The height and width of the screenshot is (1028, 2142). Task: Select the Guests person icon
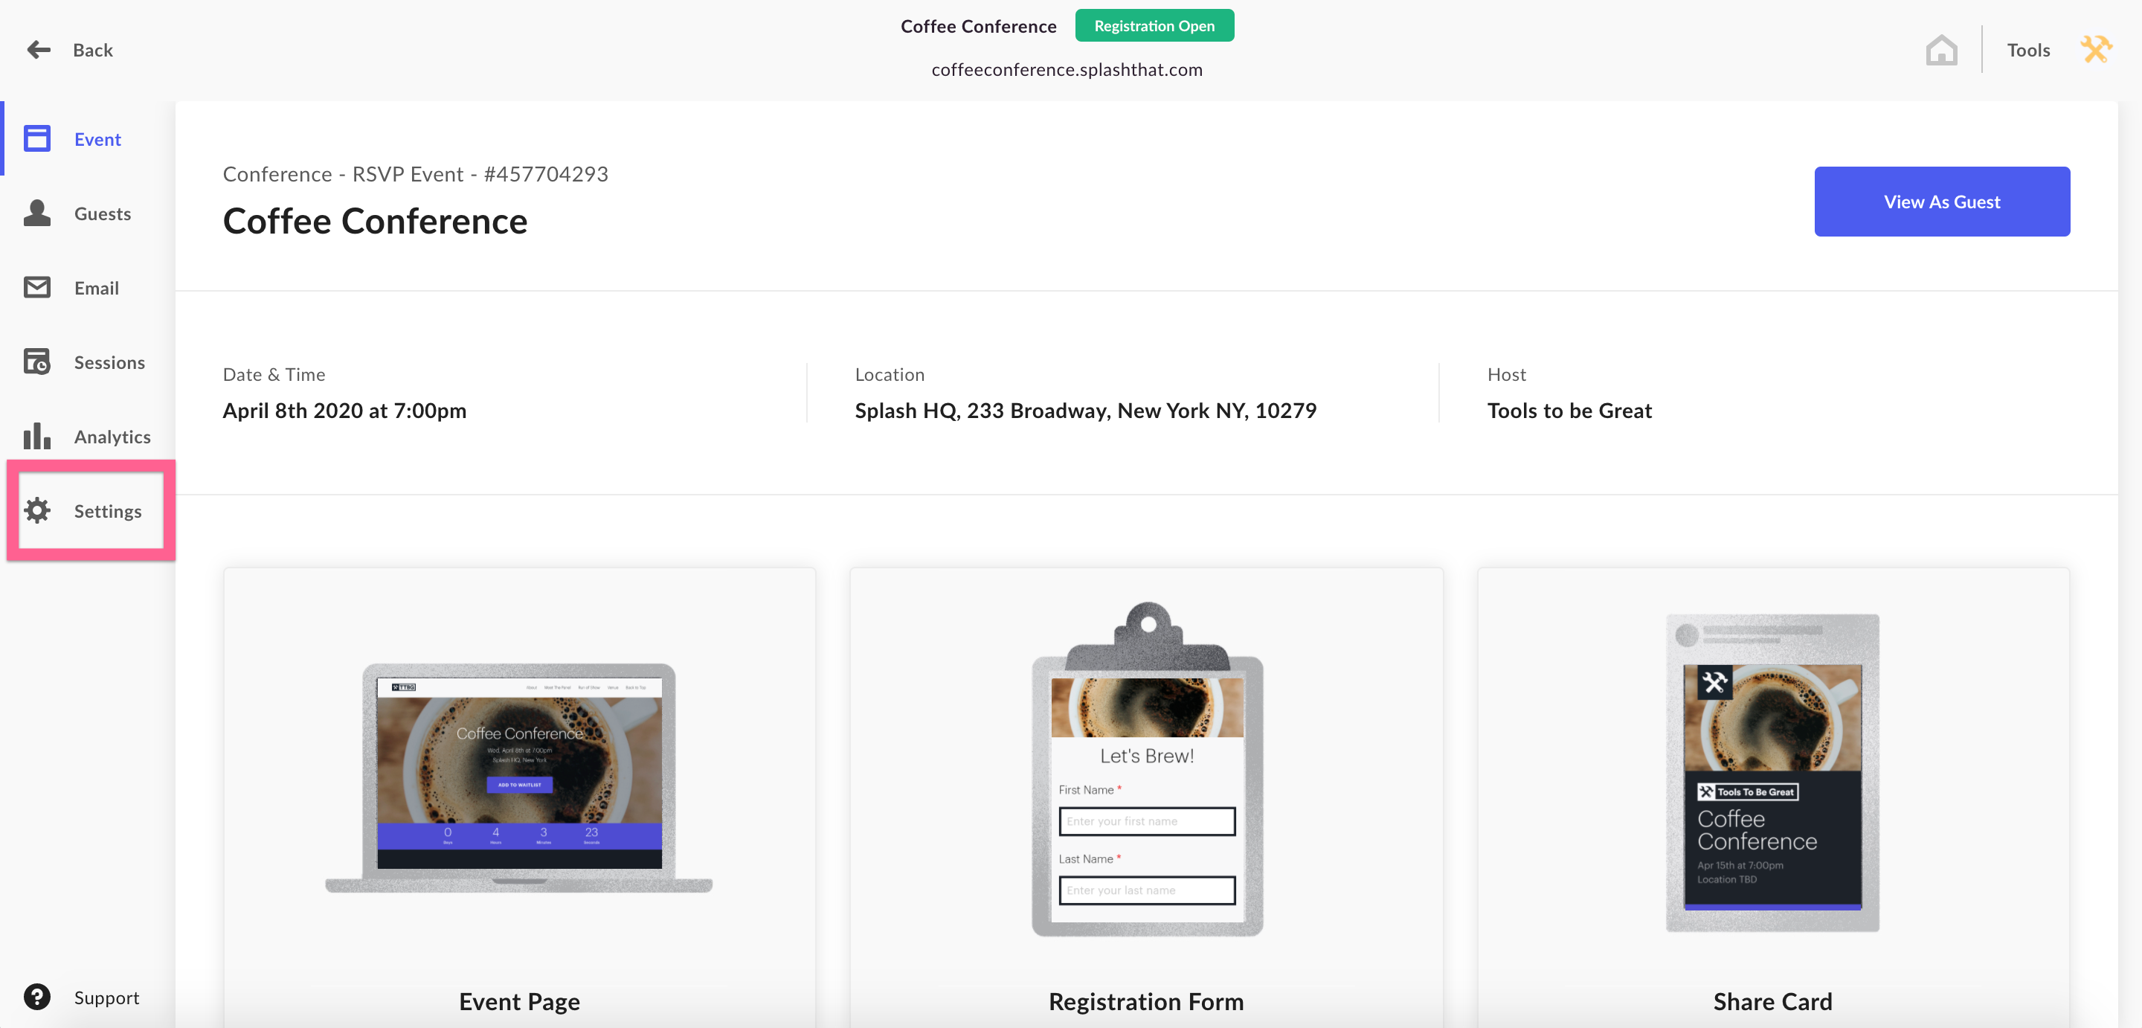(x=36, y=213)
